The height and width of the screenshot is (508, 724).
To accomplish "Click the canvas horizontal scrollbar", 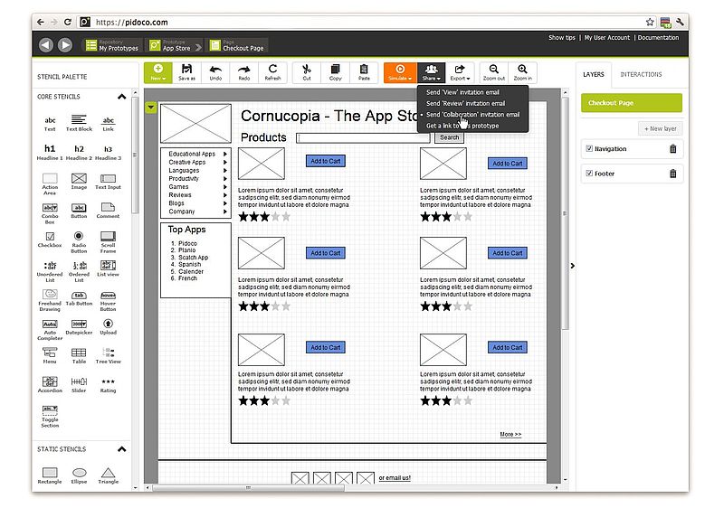I will pyautogui.click(x=248, y=487).
